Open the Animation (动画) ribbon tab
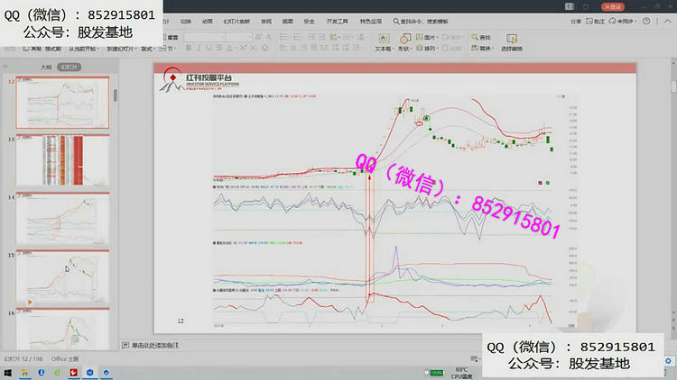677x380 pixels. tap(208, 20)
